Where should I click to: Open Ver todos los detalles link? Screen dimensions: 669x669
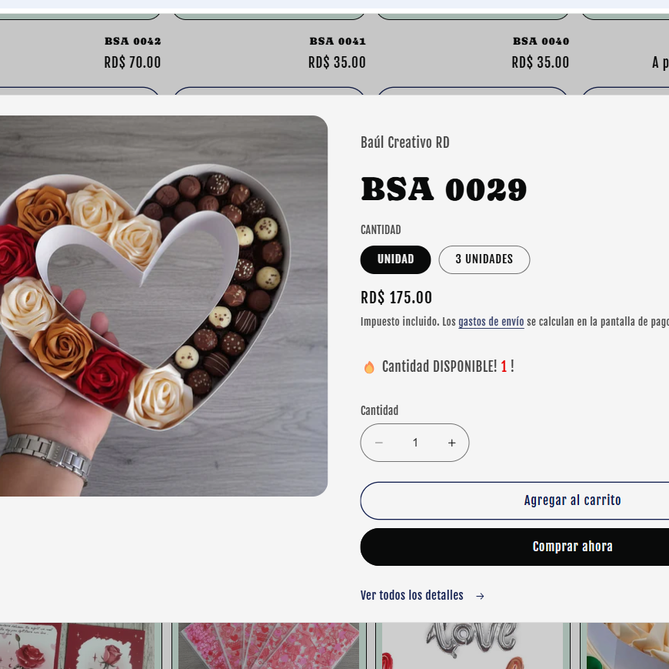pos(412,595)
